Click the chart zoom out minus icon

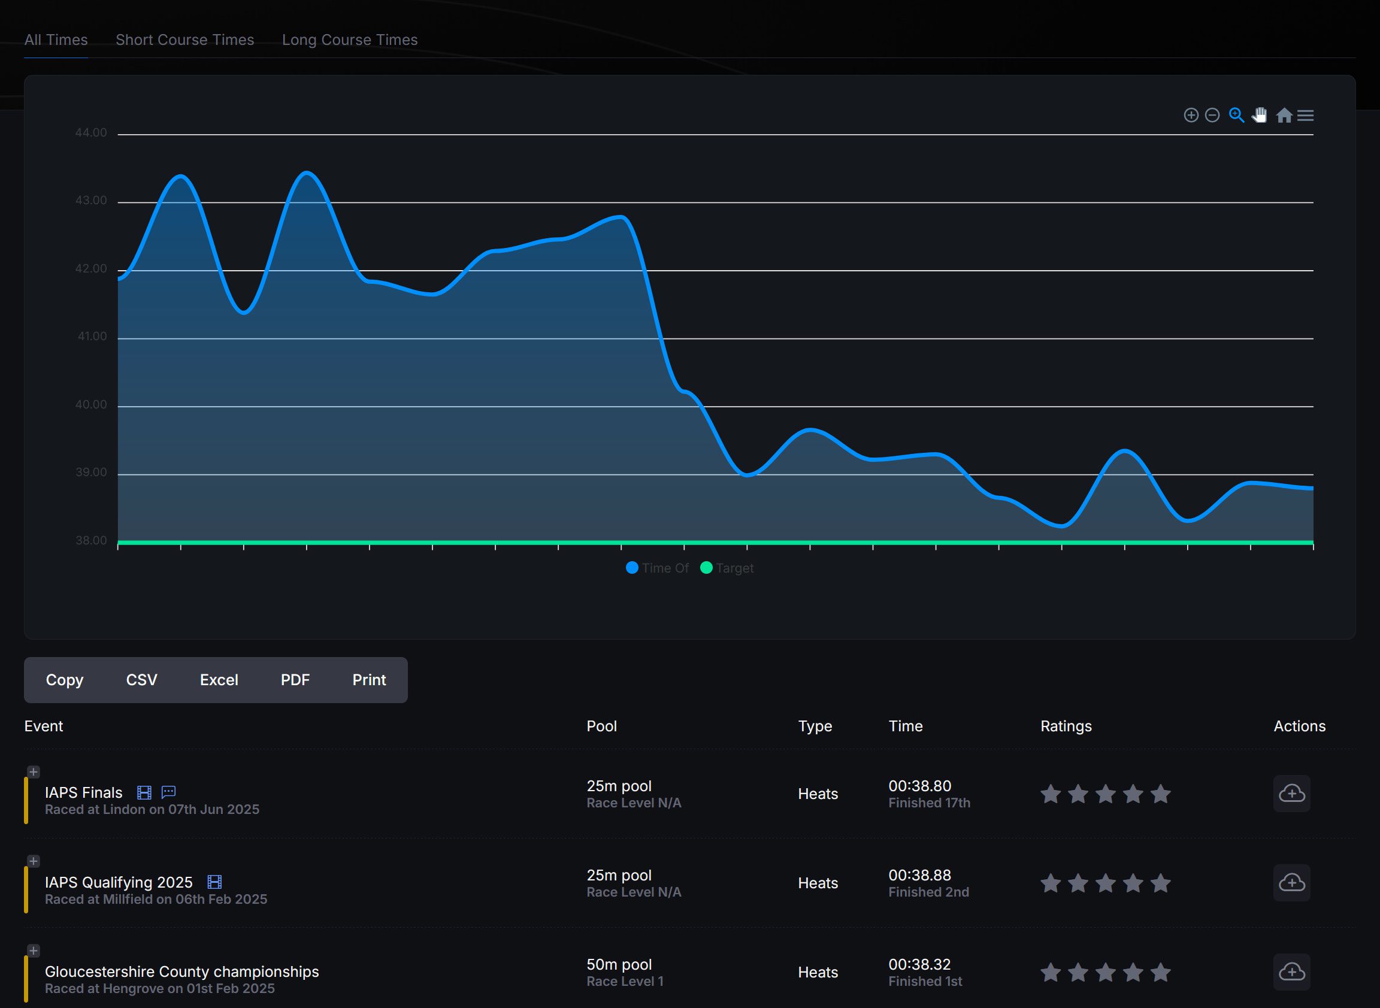[x=1212, y=116]
